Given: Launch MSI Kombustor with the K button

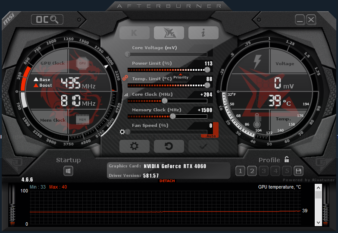Looking at the screenshot, I should coord(135,33).
